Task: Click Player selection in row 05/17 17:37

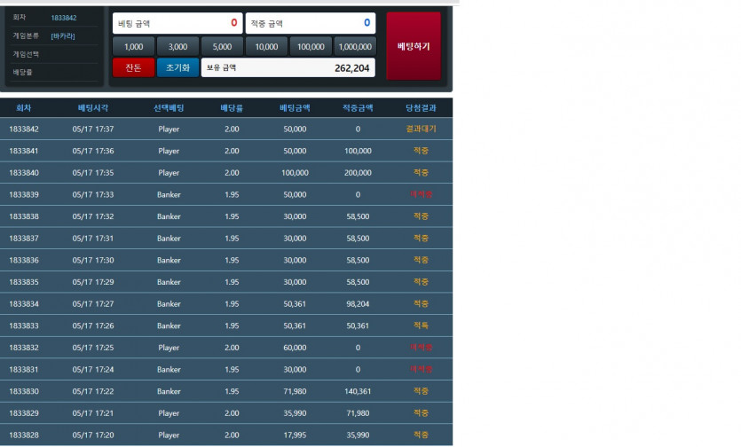Action: [x=169, y=129]
